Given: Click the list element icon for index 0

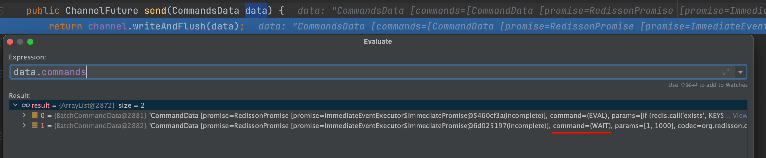Looking at the screenshot, I should pos(35,115).
